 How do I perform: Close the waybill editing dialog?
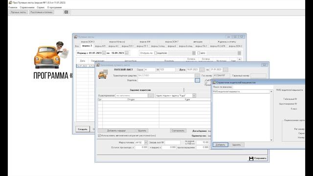click(x=264, y=65)
